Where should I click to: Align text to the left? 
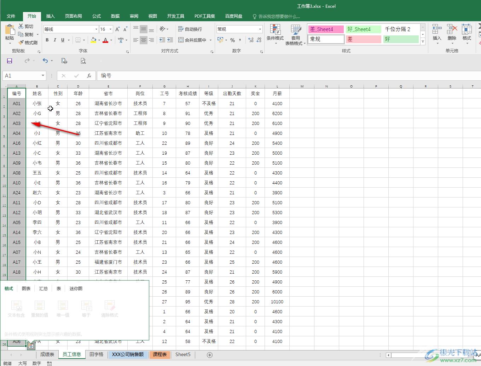coord(135,40)
